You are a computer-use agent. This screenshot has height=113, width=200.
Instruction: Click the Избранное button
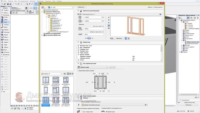pyautogui.click(x=81, y=7)
